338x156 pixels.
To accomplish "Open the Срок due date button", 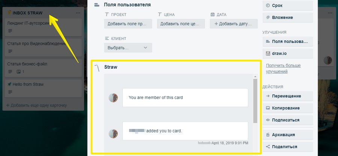I will 288,5.
